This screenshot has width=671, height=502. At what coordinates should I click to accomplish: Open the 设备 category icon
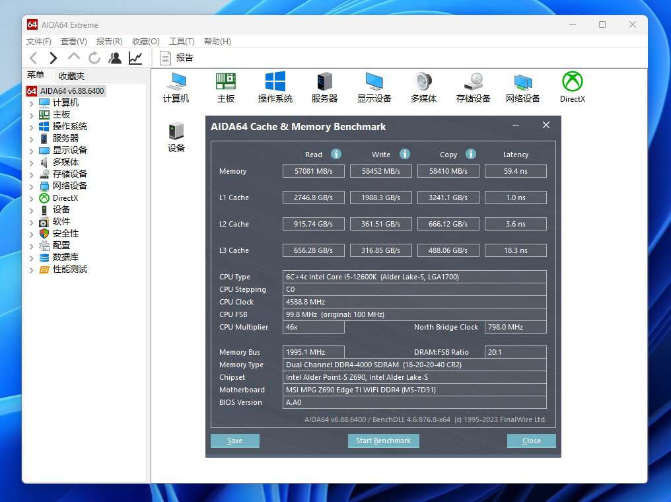[x=176, y=135]
